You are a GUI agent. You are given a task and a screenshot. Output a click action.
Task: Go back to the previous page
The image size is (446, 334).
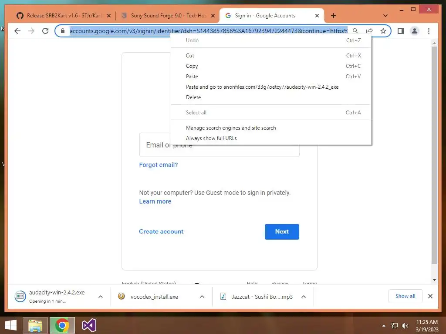(x=17, y=31)
